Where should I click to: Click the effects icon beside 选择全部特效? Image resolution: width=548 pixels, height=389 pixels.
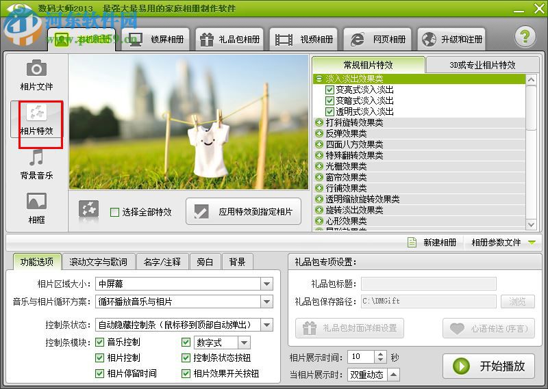click(x=88, y=209)
